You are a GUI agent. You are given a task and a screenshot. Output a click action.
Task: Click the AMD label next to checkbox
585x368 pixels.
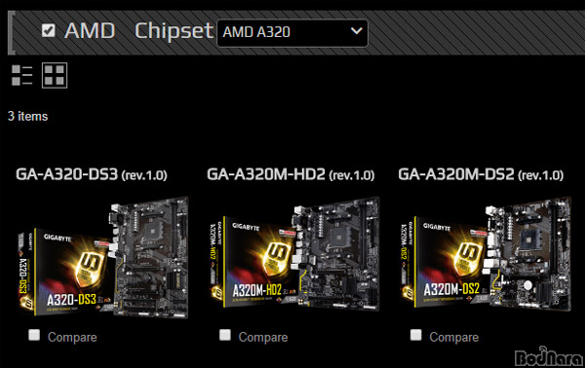coord(90,30)
